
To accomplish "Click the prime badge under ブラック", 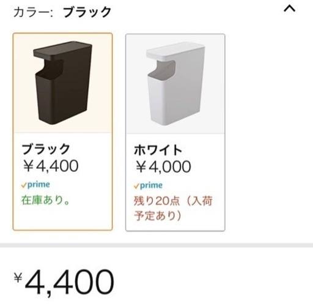I will [35, 185].
